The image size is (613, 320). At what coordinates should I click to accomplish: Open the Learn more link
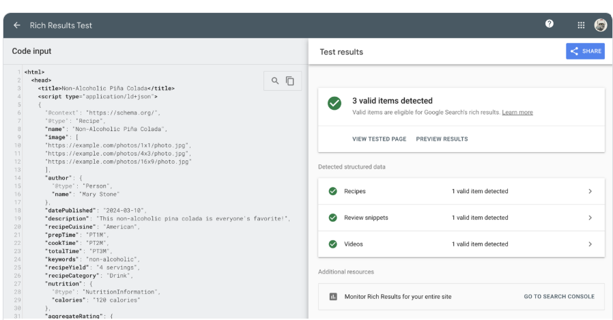517,113
